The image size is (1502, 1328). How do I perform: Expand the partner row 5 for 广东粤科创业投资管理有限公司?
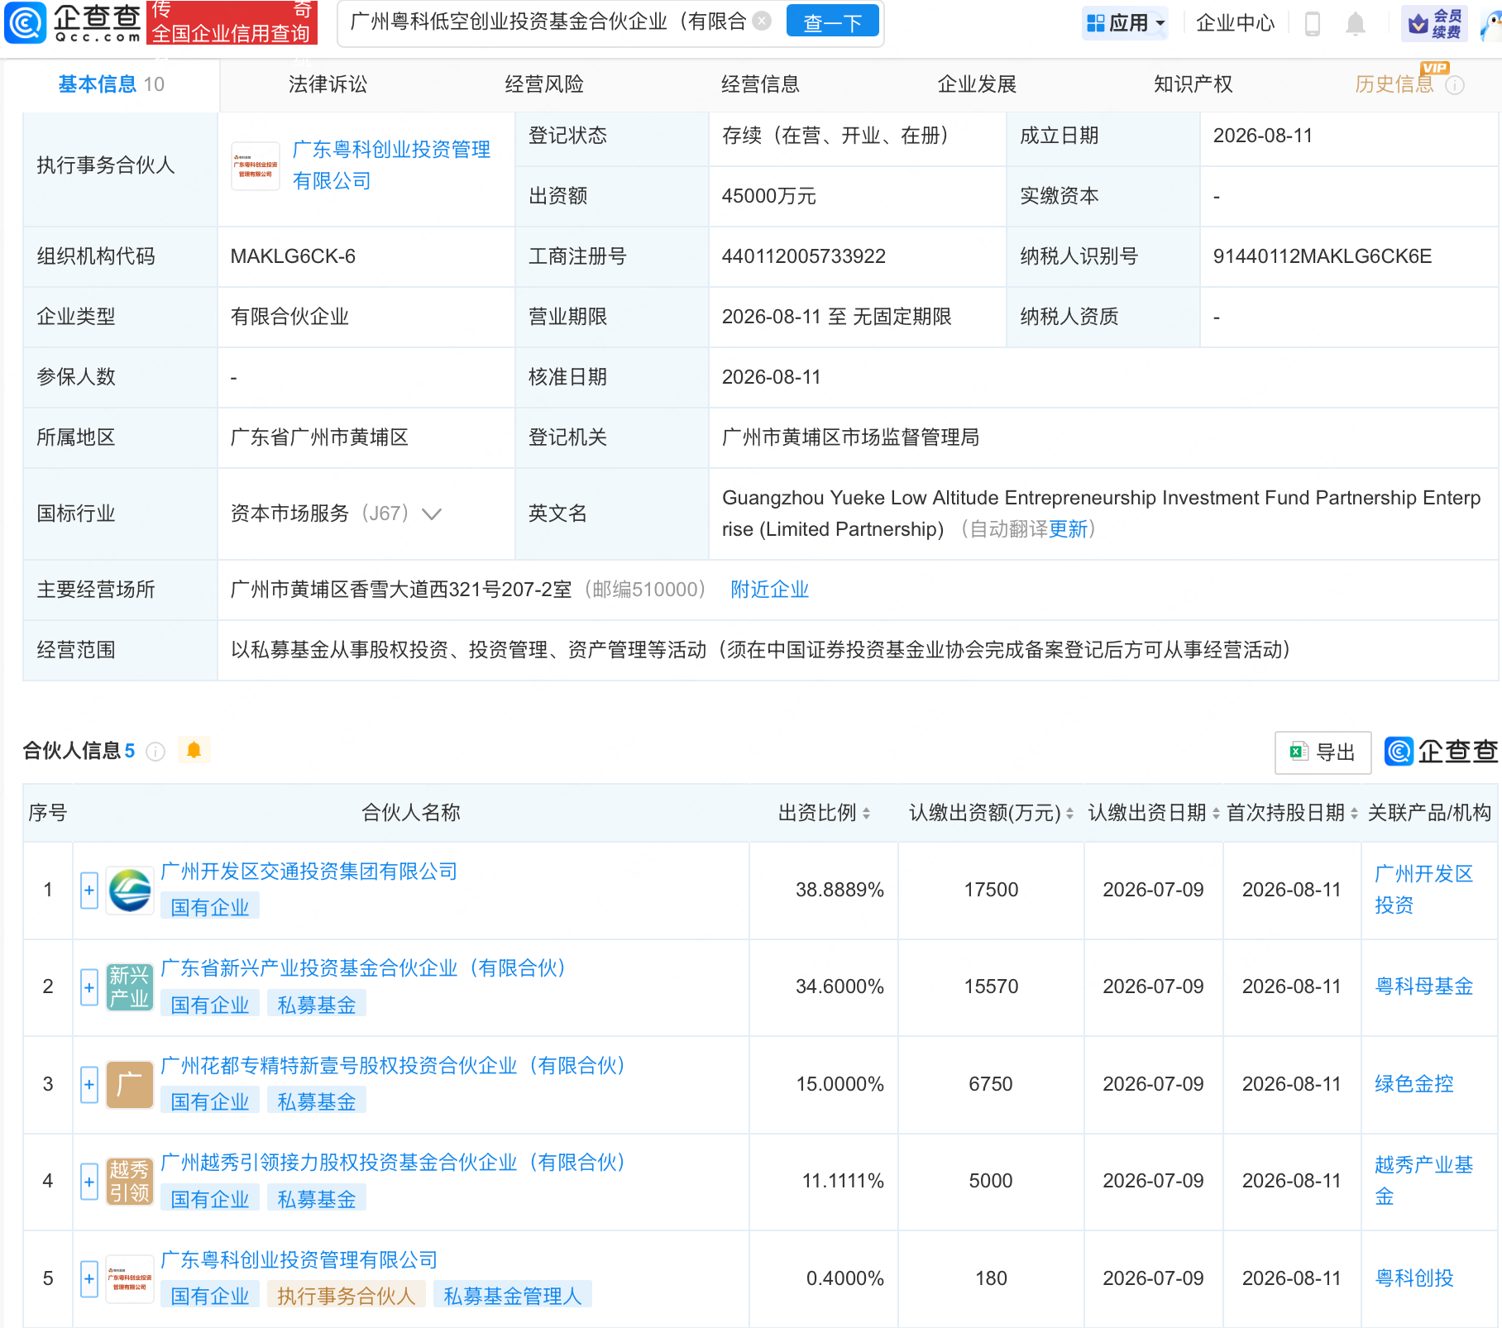[89, 1279]
